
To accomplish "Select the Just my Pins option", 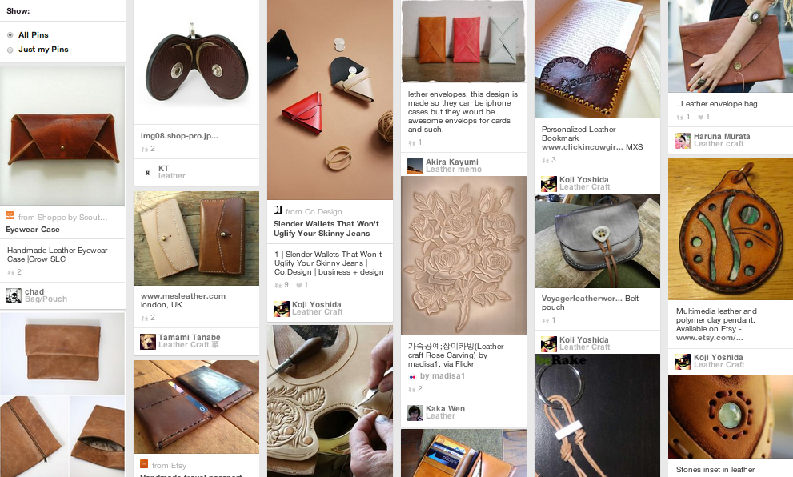I will (10, 50).
